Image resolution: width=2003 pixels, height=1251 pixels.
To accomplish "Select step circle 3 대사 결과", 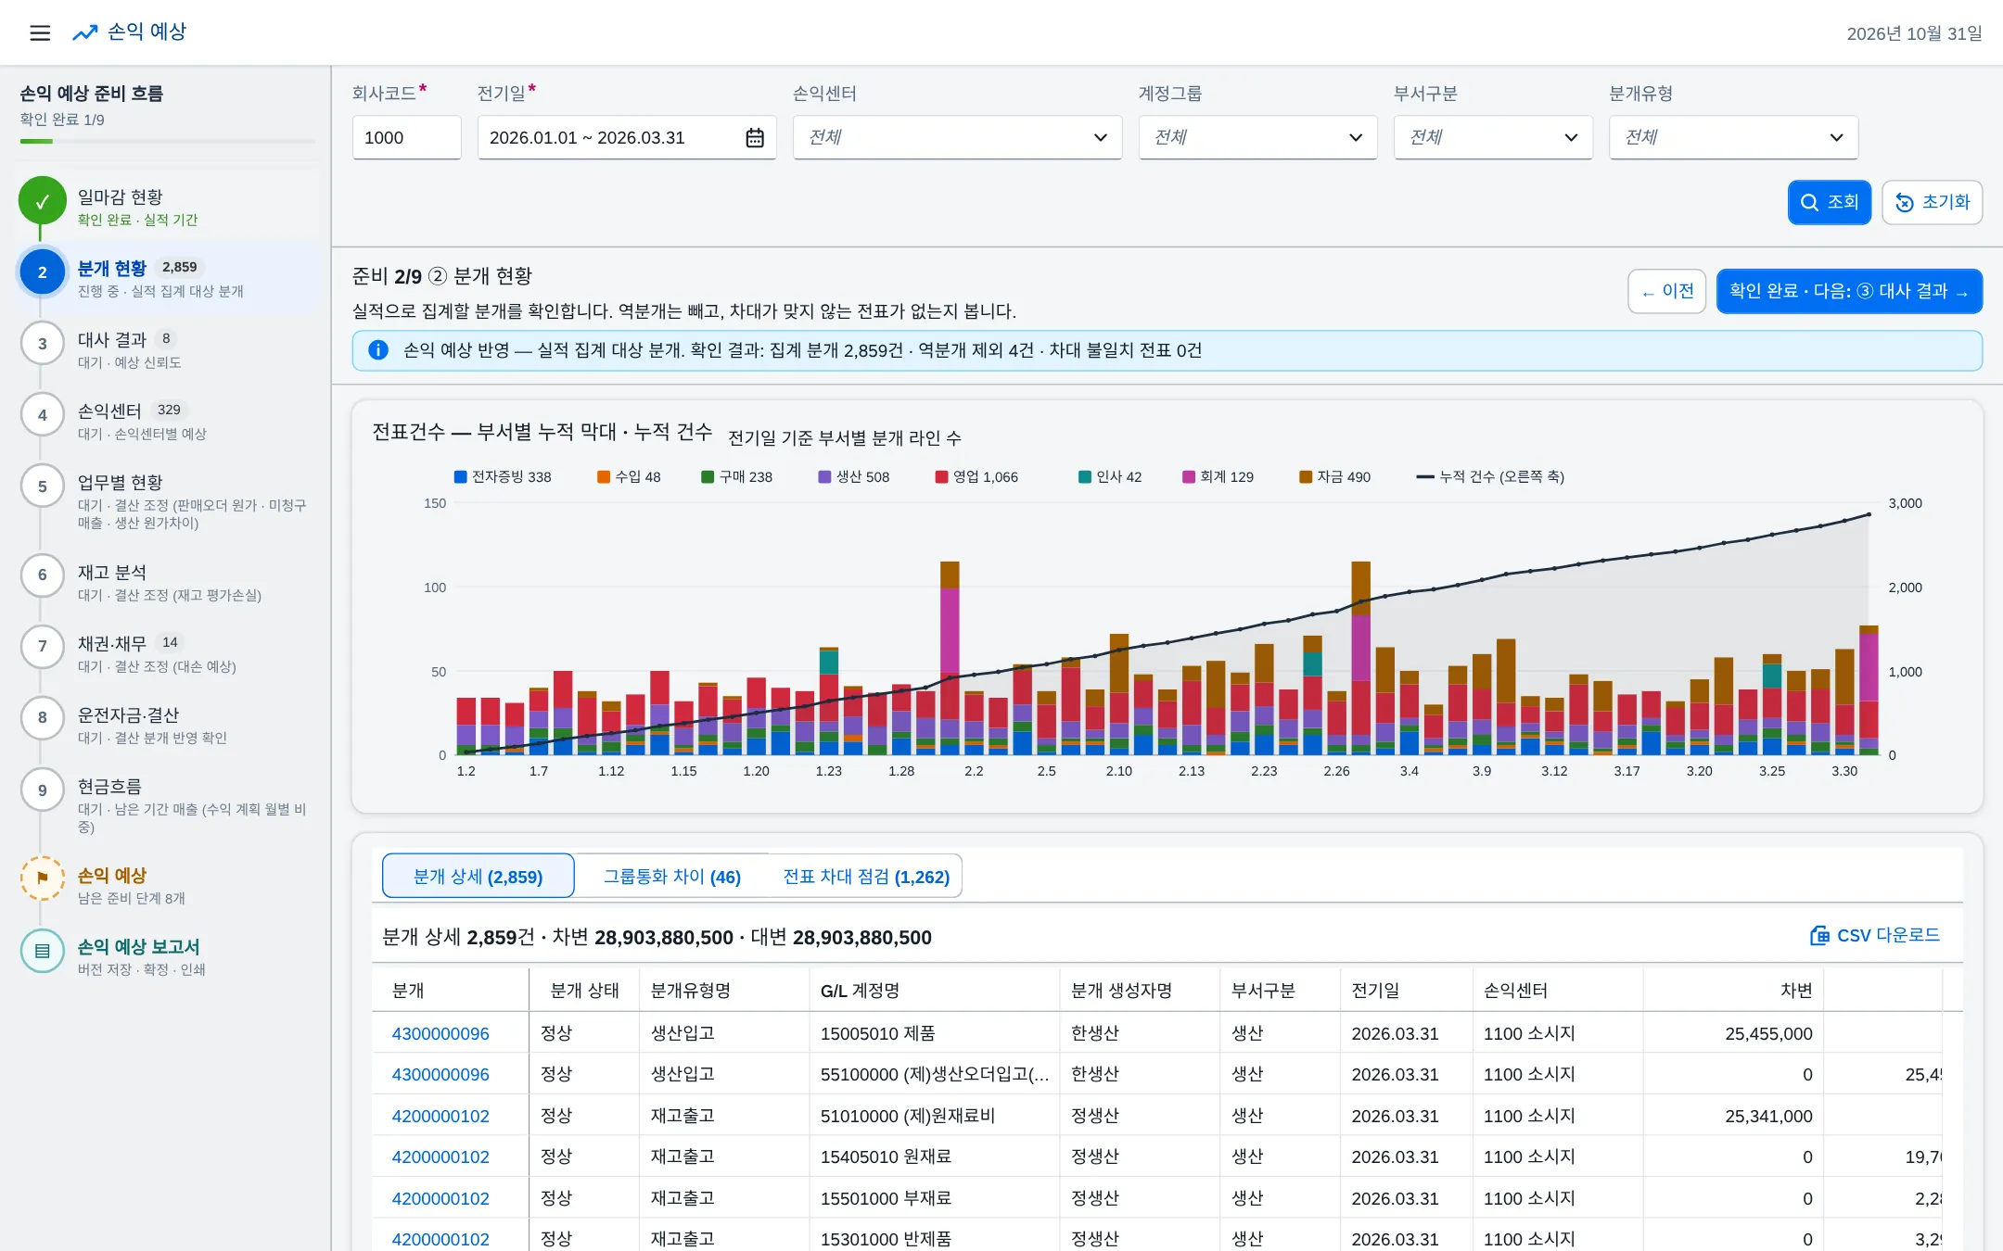I will tap(43, 344).
